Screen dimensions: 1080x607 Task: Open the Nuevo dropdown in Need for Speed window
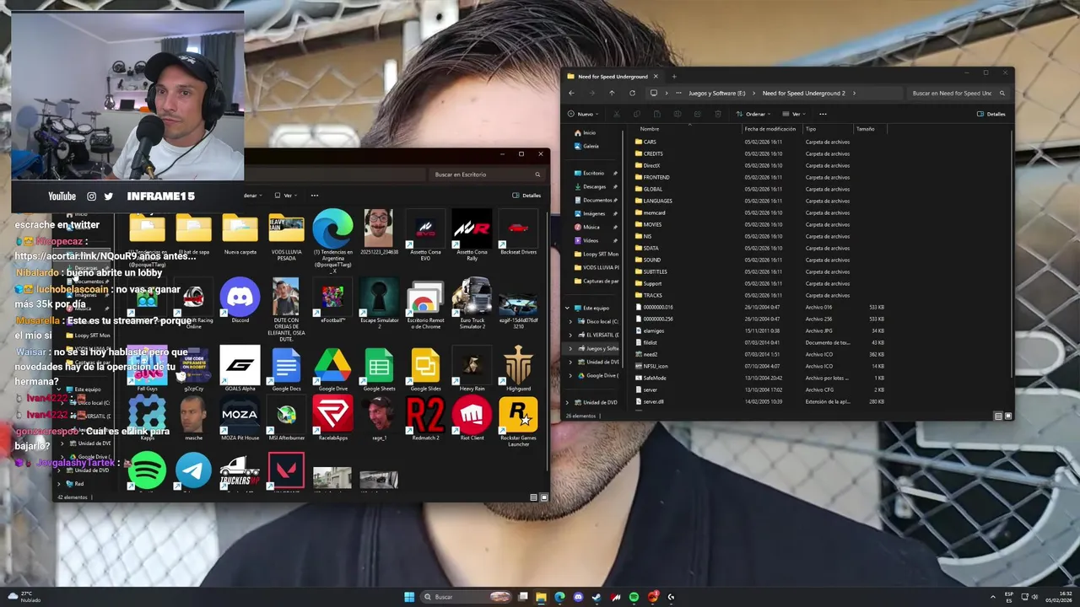tap(583, 114)
